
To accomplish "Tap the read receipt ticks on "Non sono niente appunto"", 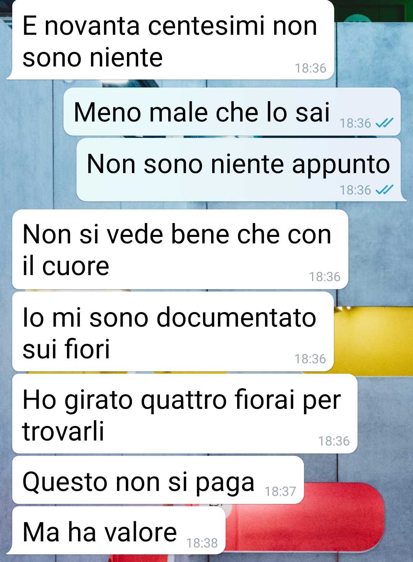I will [384, 189].
